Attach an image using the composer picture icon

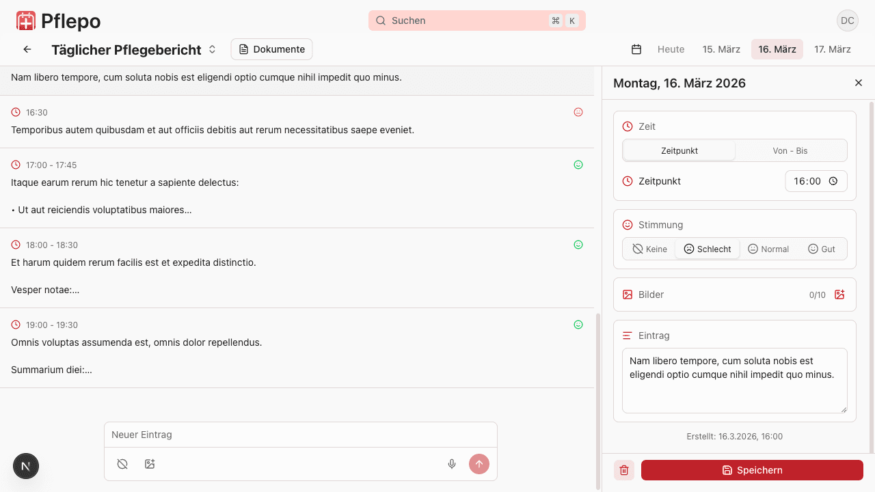[x=150, y=464]
